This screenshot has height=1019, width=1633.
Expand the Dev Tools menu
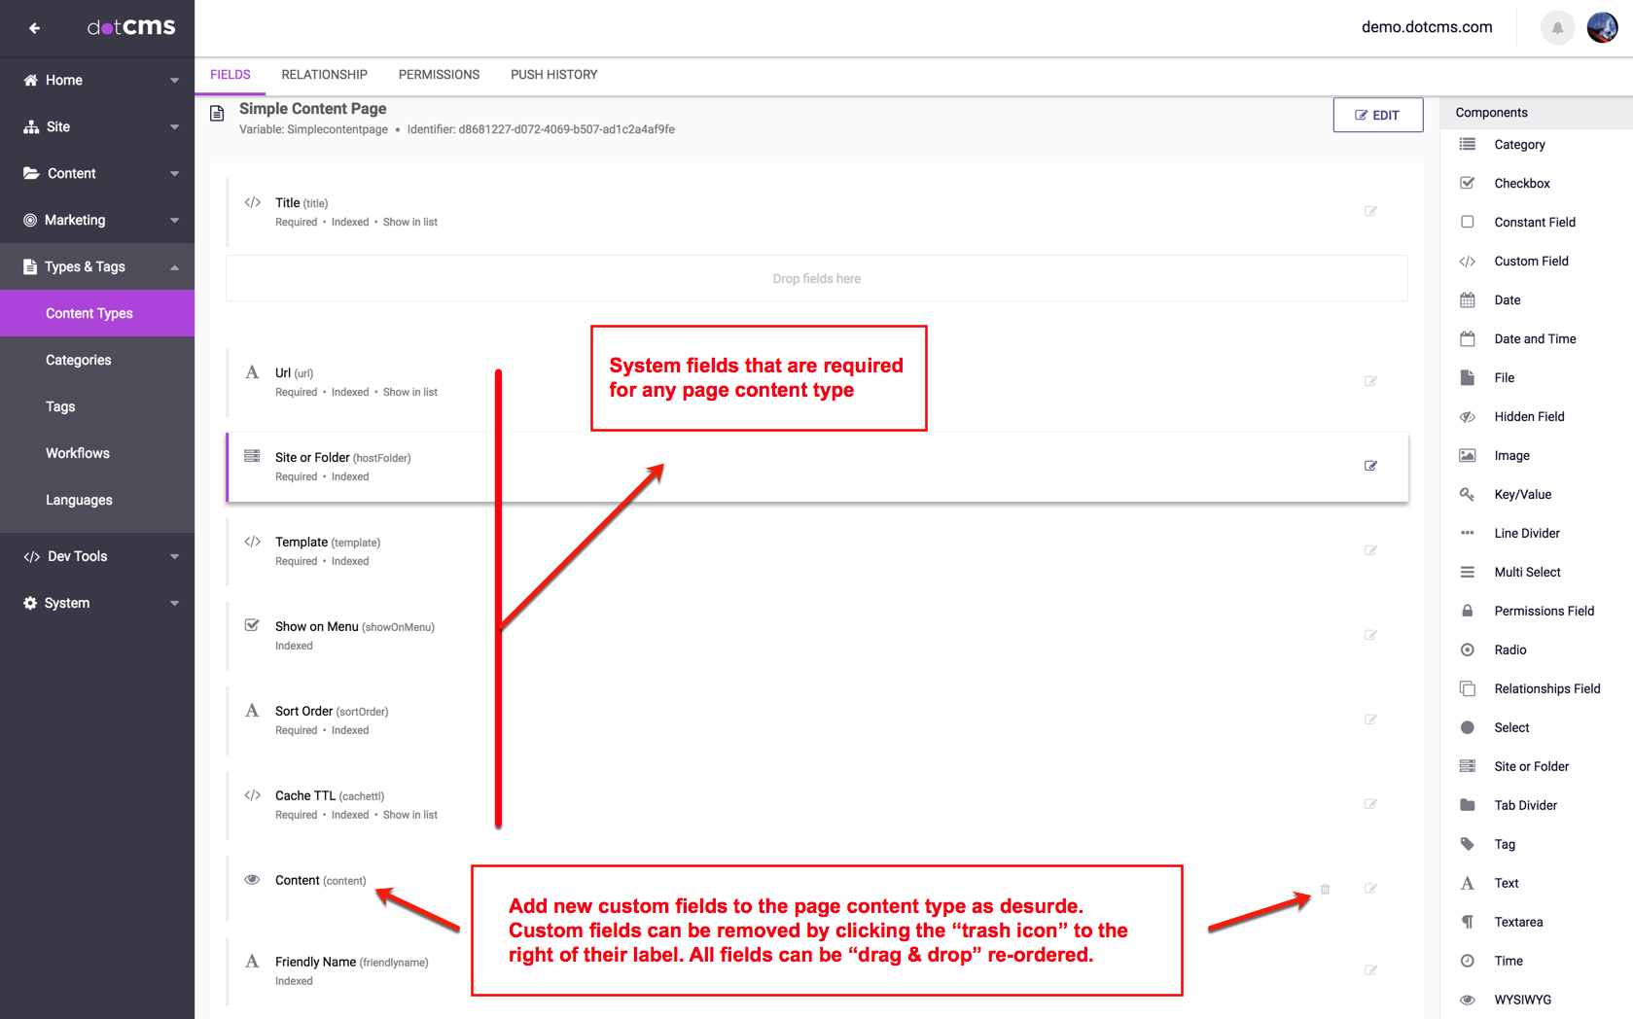click(x=97, y=556)
